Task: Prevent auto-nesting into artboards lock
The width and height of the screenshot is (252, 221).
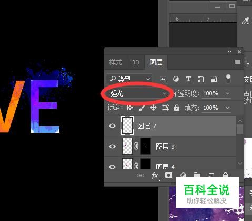Action: (x=165, y=108)
